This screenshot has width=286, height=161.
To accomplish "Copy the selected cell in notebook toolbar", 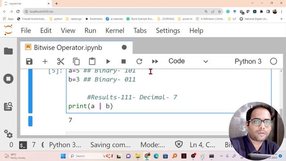I will pyautogui.click(x=76, y=62).
